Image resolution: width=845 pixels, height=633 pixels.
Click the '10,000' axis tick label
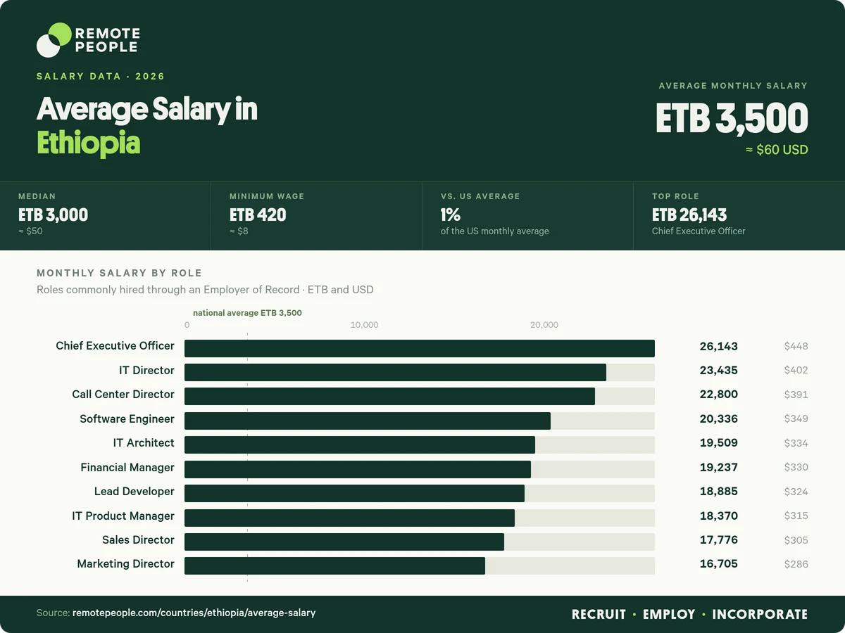click(x=364, y=325)
